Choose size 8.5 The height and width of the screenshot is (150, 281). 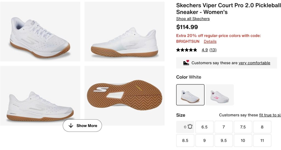coord(185,140)
